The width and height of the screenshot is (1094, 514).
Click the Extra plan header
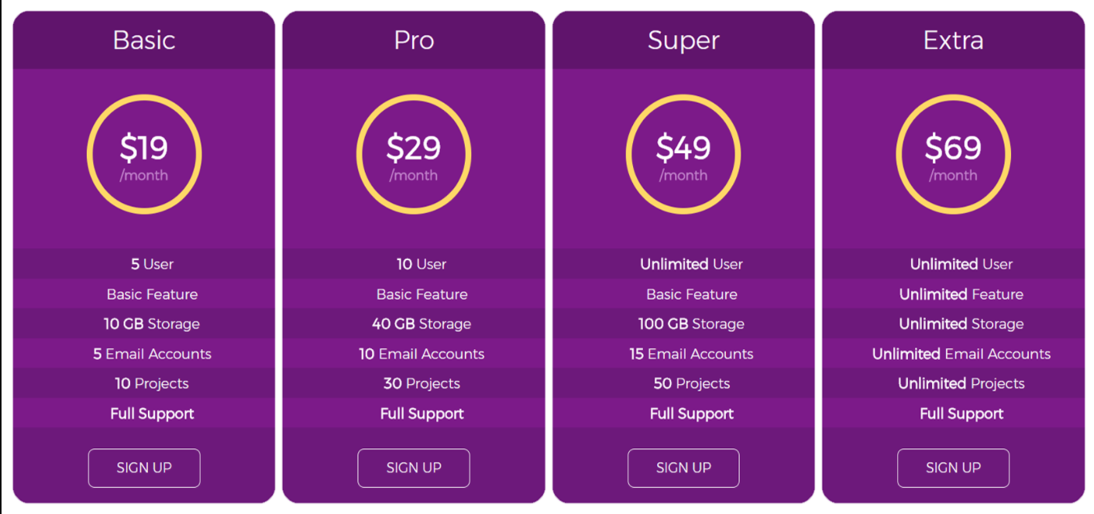coord(952,40)
